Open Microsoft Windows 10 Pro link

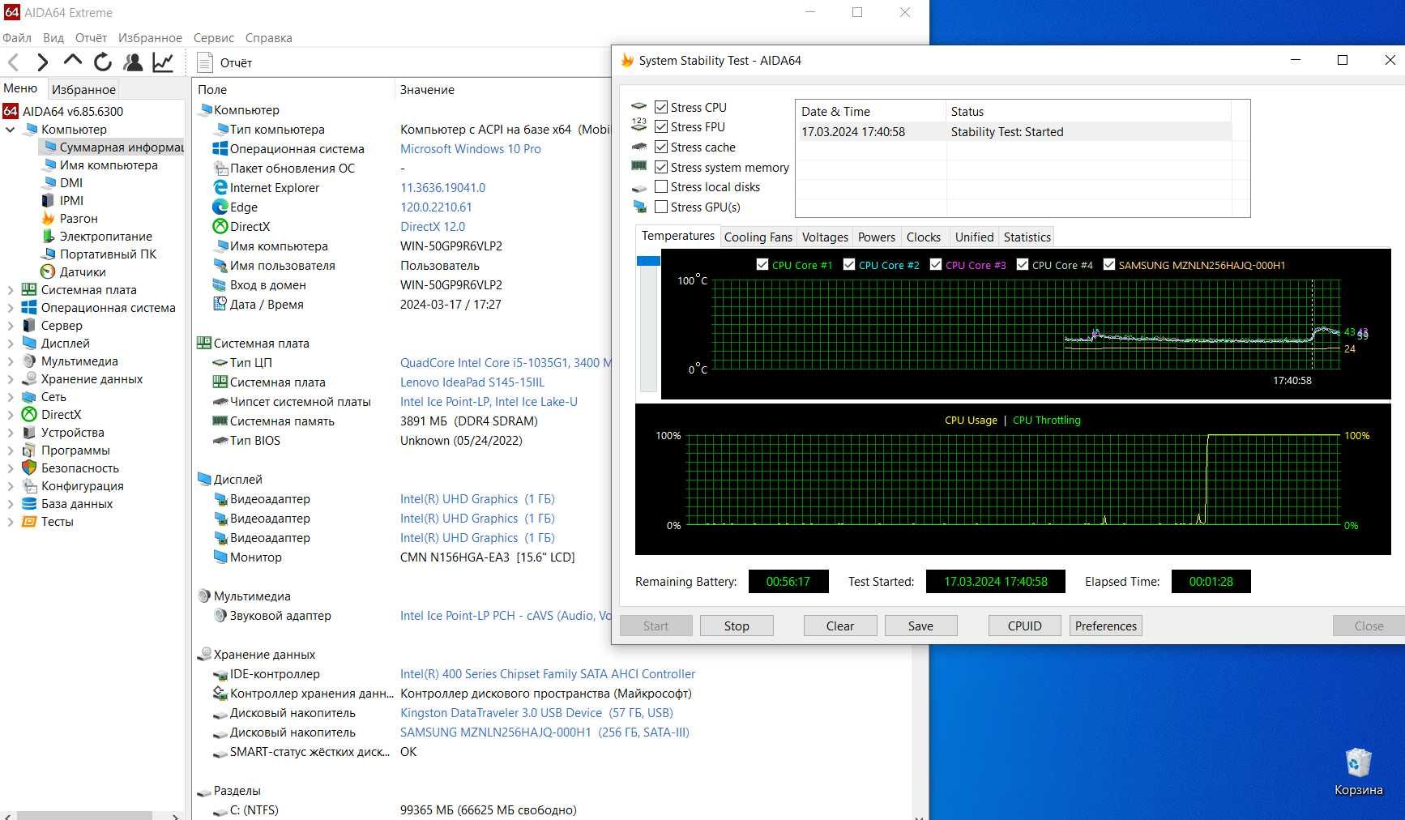(470, 149)
